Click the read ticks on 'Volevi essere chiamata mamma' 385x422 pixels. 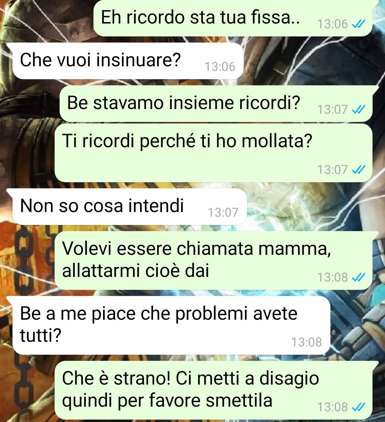point(359,277)
